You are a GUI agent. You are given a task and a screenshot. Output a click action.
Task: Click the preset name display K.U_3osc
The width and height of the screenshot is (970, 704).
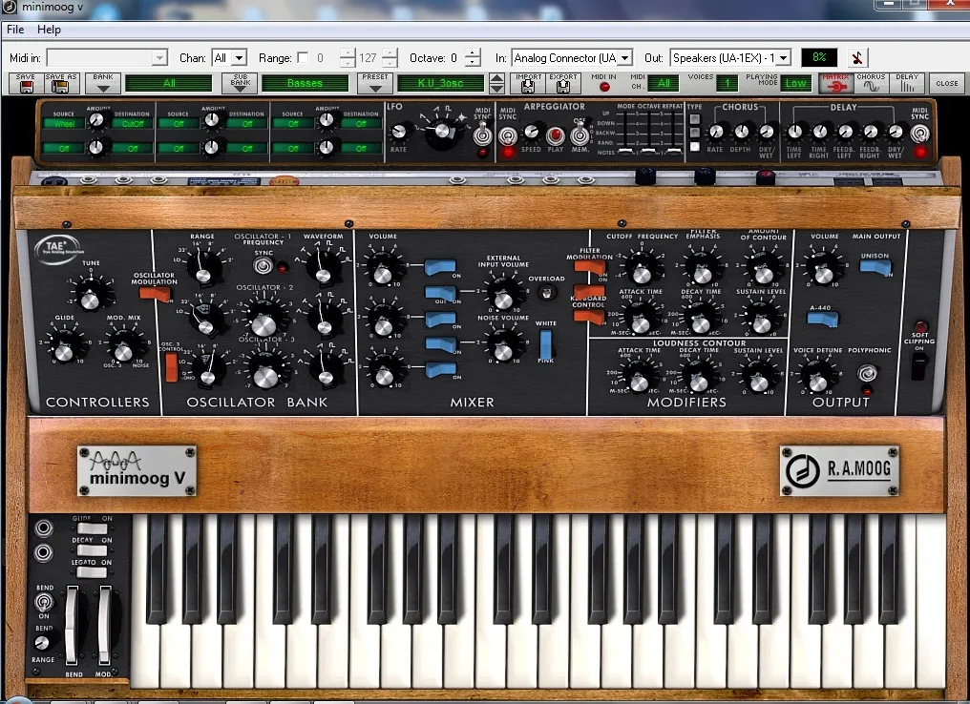point(440,83)
